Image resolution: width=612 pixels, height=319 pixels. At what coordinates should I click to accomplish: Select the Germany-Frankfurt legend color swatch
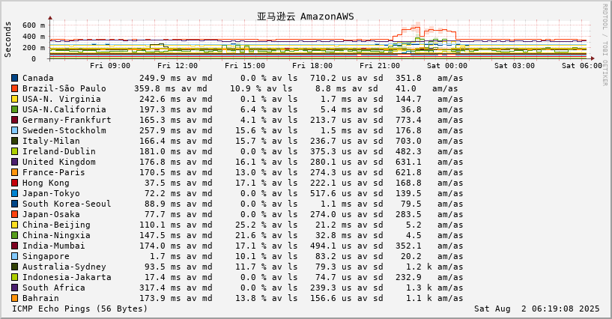pyautogui.click(x=15, y=120)
